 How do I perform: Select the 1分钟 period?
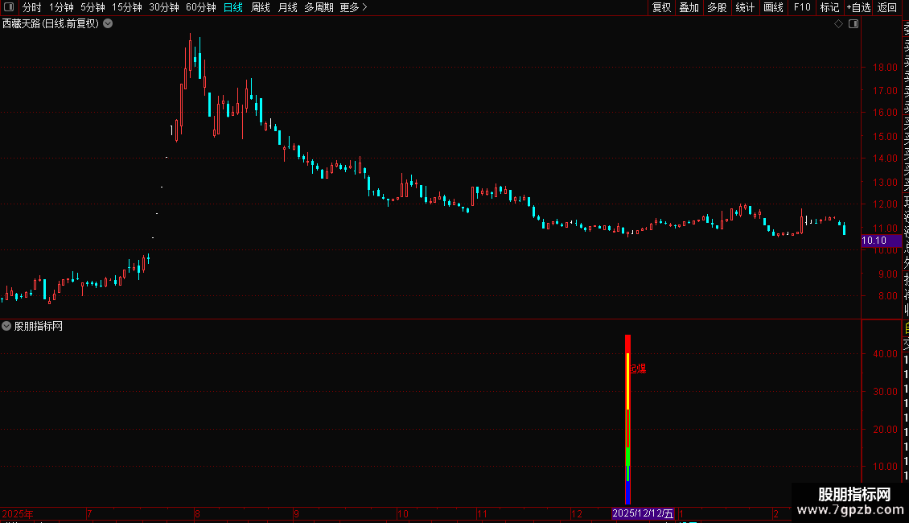(x=61, y=7)
